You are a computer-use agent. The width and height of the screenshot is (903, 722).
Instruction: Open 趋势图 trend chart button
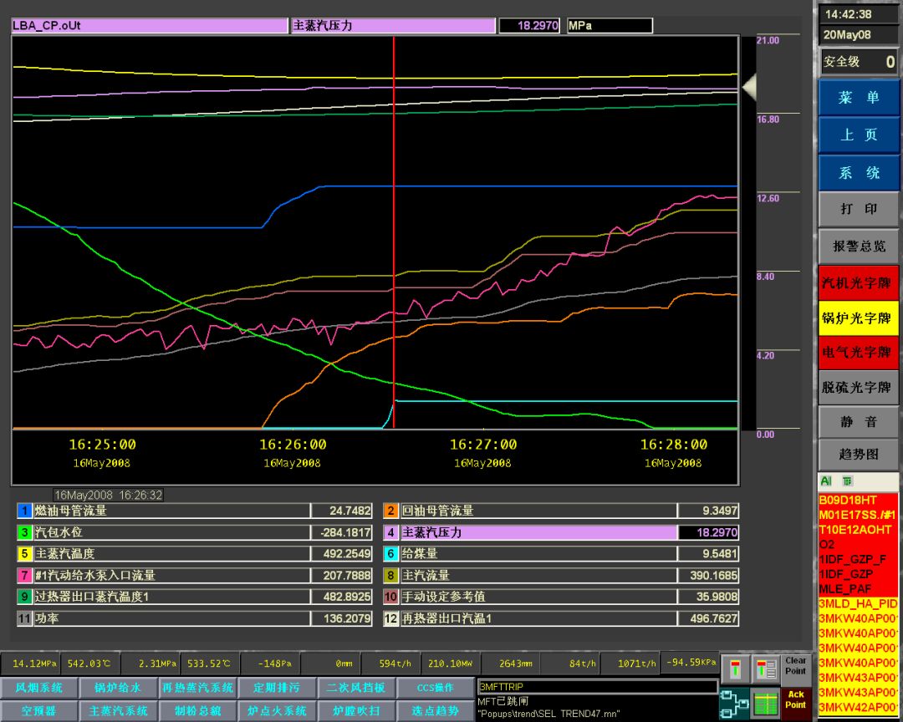(858, 455)
